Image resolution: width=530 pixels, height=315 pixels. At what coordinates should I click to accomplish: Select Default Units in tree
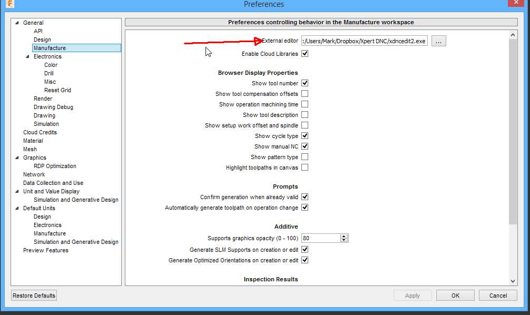[39, 208]
